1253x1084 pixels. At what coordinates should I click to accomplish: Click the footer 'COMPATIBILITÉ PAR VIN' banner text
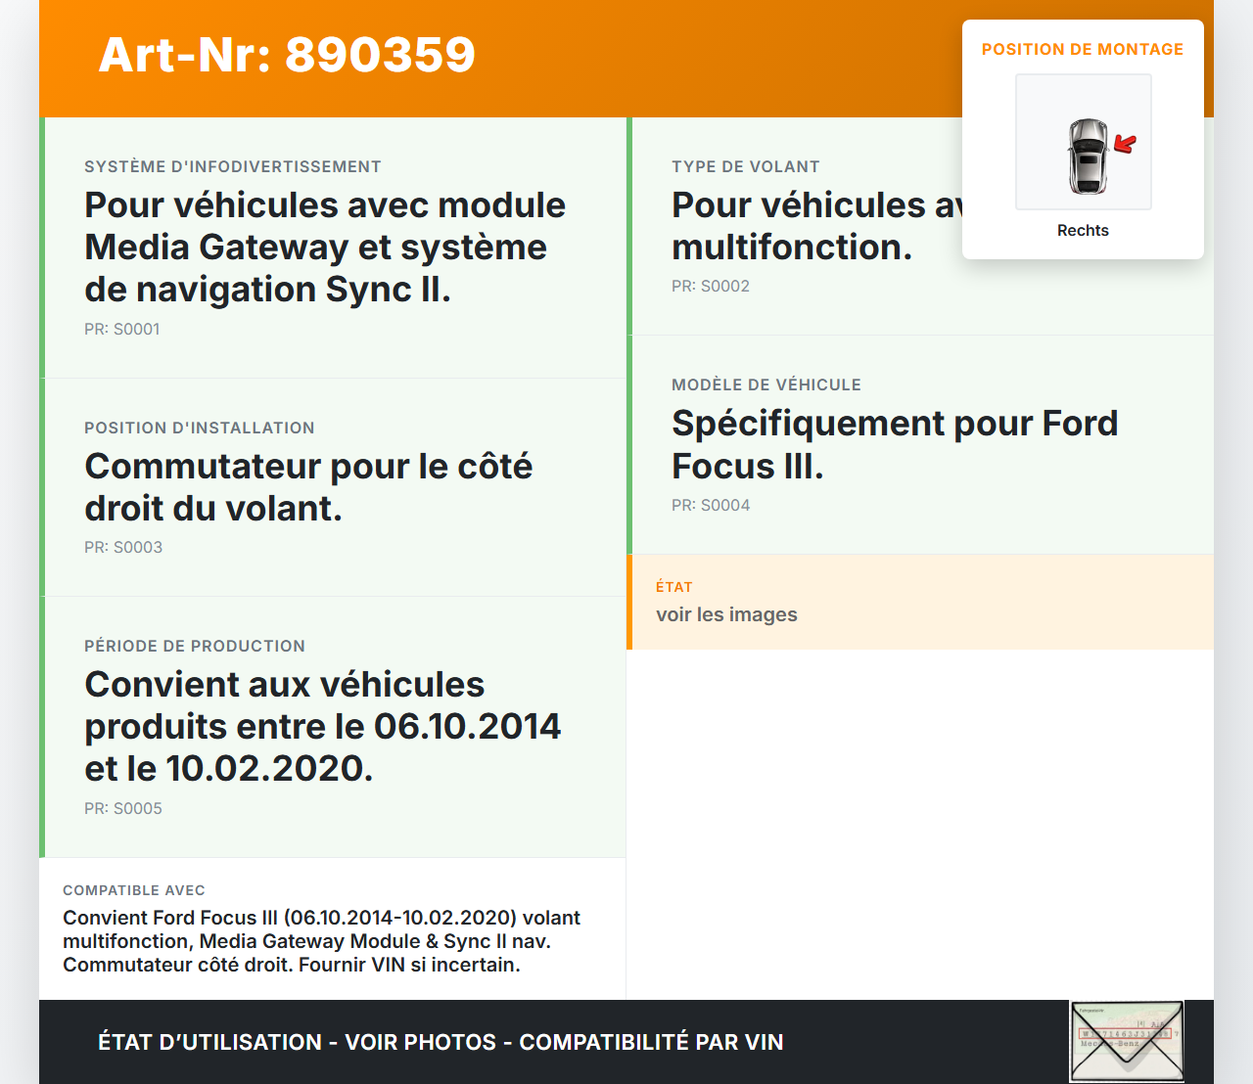(651, 1042)
